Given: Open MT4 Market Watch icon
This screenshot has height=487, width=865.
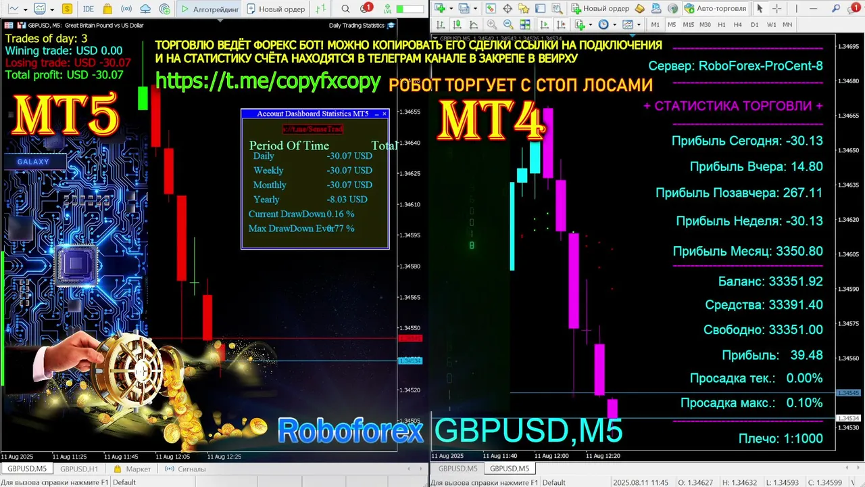Looking at the screenshot, I should (x=490, y=8).
